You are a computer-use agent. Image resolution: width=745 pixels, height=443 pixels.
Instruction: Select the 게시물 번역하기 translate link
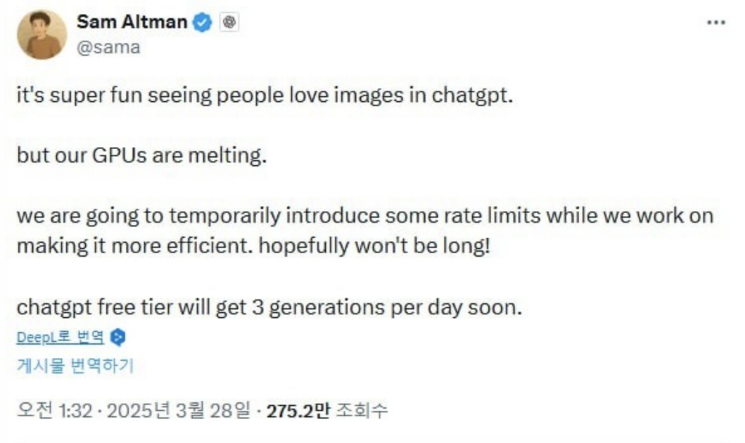(76, 365)
